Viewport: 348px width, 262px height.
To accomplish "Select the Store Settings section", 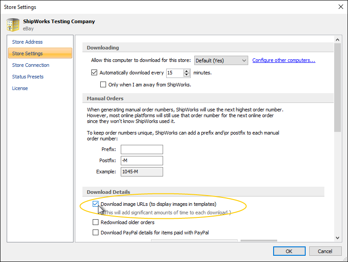I will [40, 53].
